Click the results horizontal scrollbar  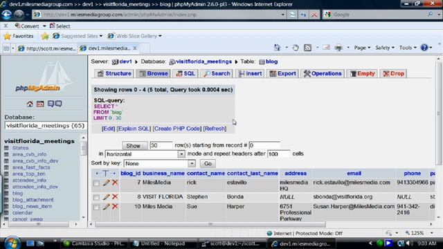coord(210,224)
